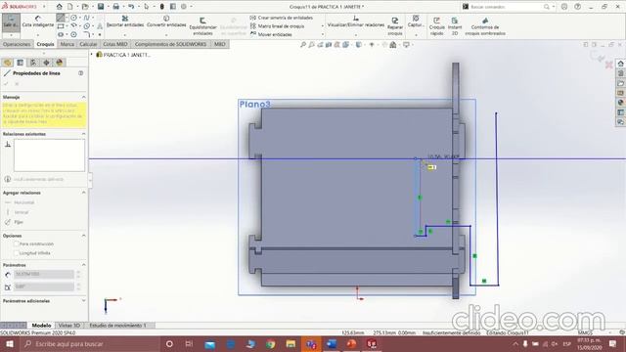Open the PropertyManager panel tab
The image size is (626, 352).
tap(20, 63)
